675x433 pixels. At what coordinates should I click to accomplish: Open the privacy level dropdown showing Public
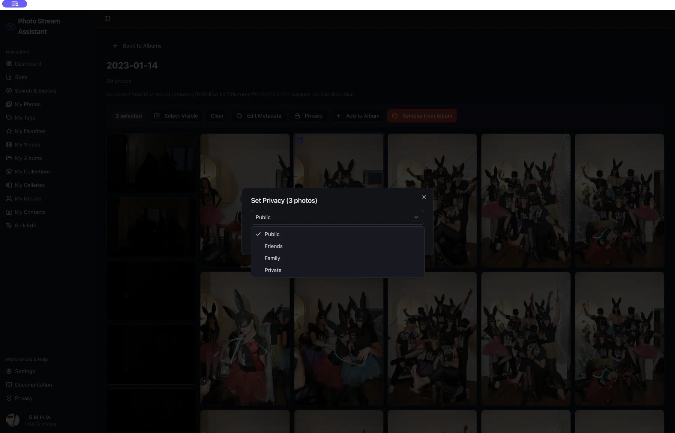pyautogui.click(x=337, y=217)
